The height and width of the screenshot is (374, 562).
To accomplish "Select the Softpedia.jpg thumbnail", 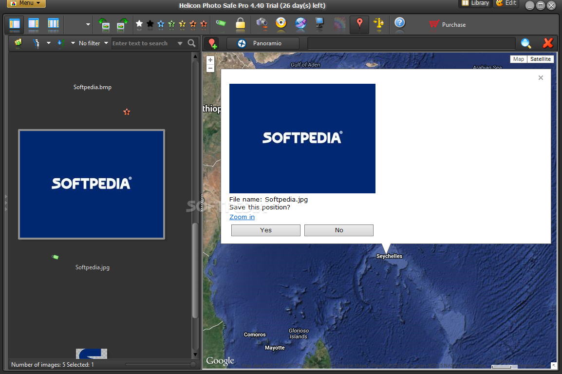I will point(92,184).
